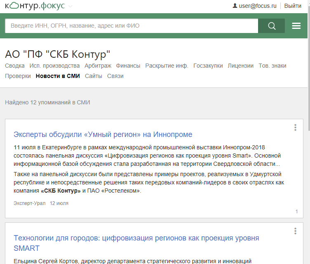Open three-dot menu of the Иннопроме article
The height and width of the screenshot is (264, 310).
[295, 127]
